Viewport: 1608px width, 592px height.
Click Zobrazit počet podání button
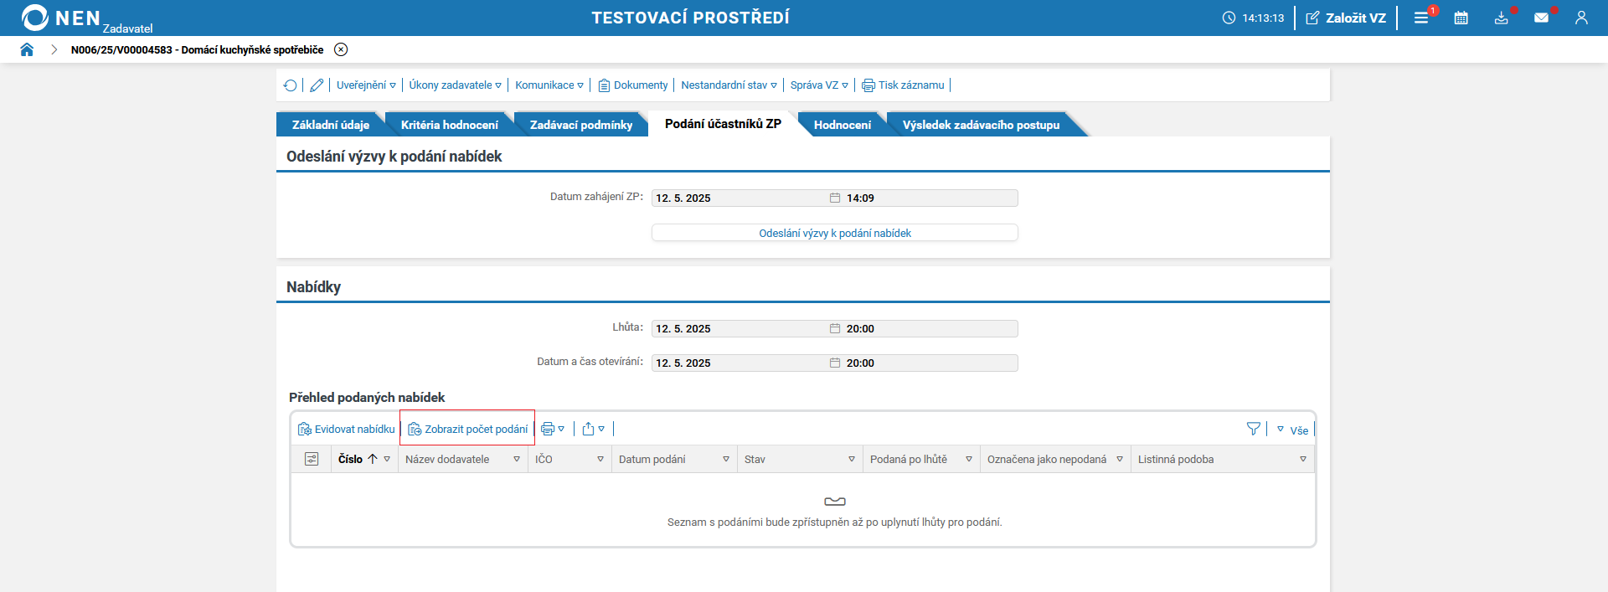point(467,430)
